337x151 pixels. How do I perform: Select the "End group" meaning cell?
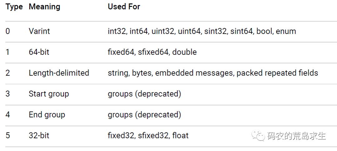pos(47,115)
